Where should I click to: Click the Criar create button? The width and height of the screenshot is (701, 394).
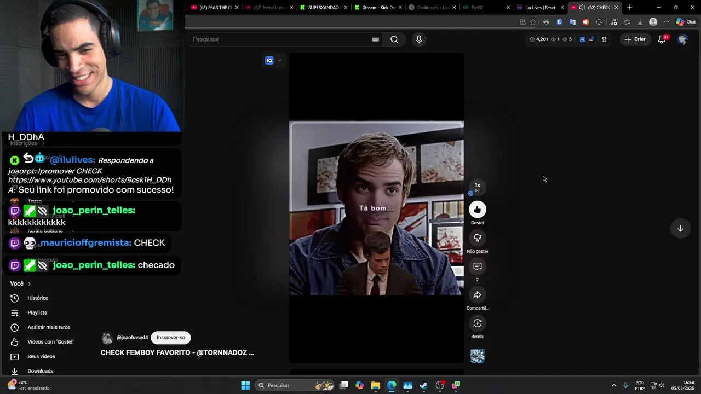click(635, 39)
